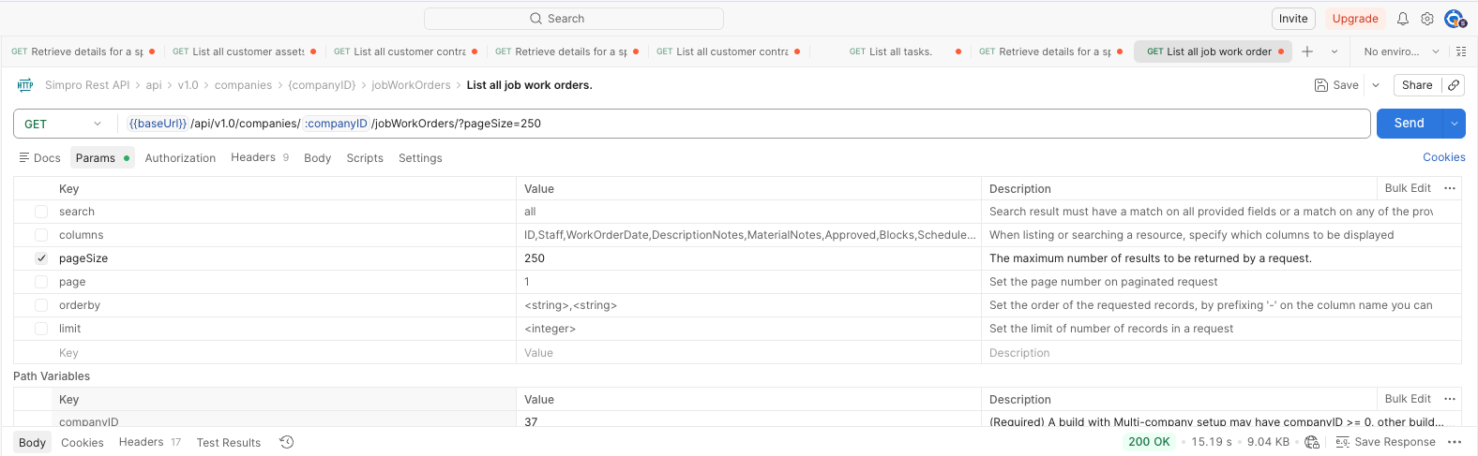
Task: Open the response history clock icon
Action: click(x=287, y=442)
